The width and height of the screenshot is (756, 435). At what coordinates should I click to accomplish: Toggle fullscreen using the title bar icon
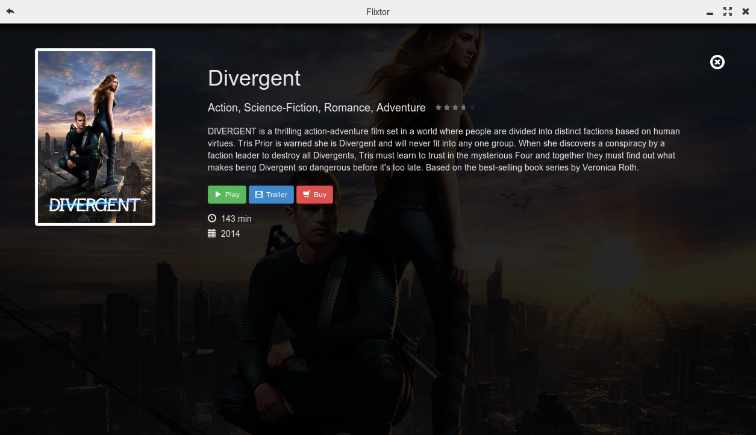click(728, 11)
